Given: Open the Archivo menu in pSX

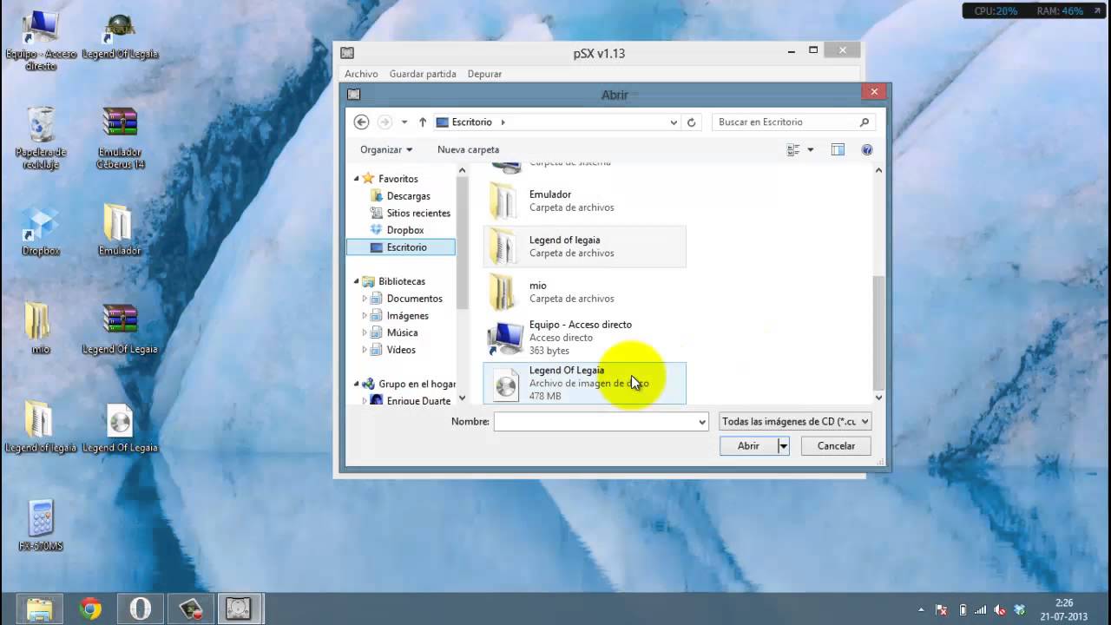Looking at the screenshot, I should pos(361,74).
